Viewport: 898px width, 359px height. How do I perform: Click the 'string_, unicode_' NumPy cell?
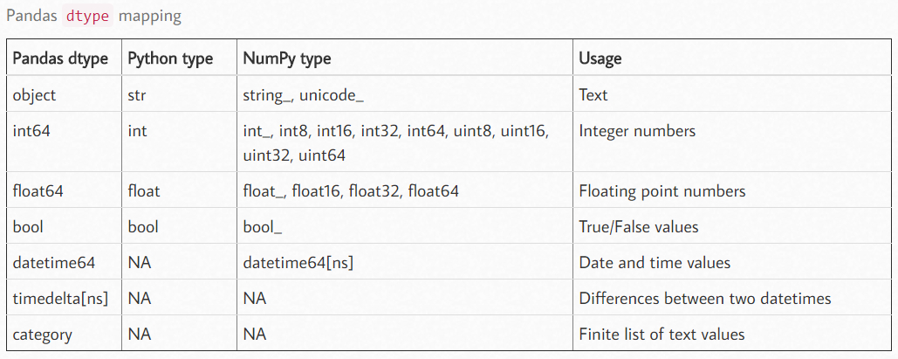tap(303, 95)
